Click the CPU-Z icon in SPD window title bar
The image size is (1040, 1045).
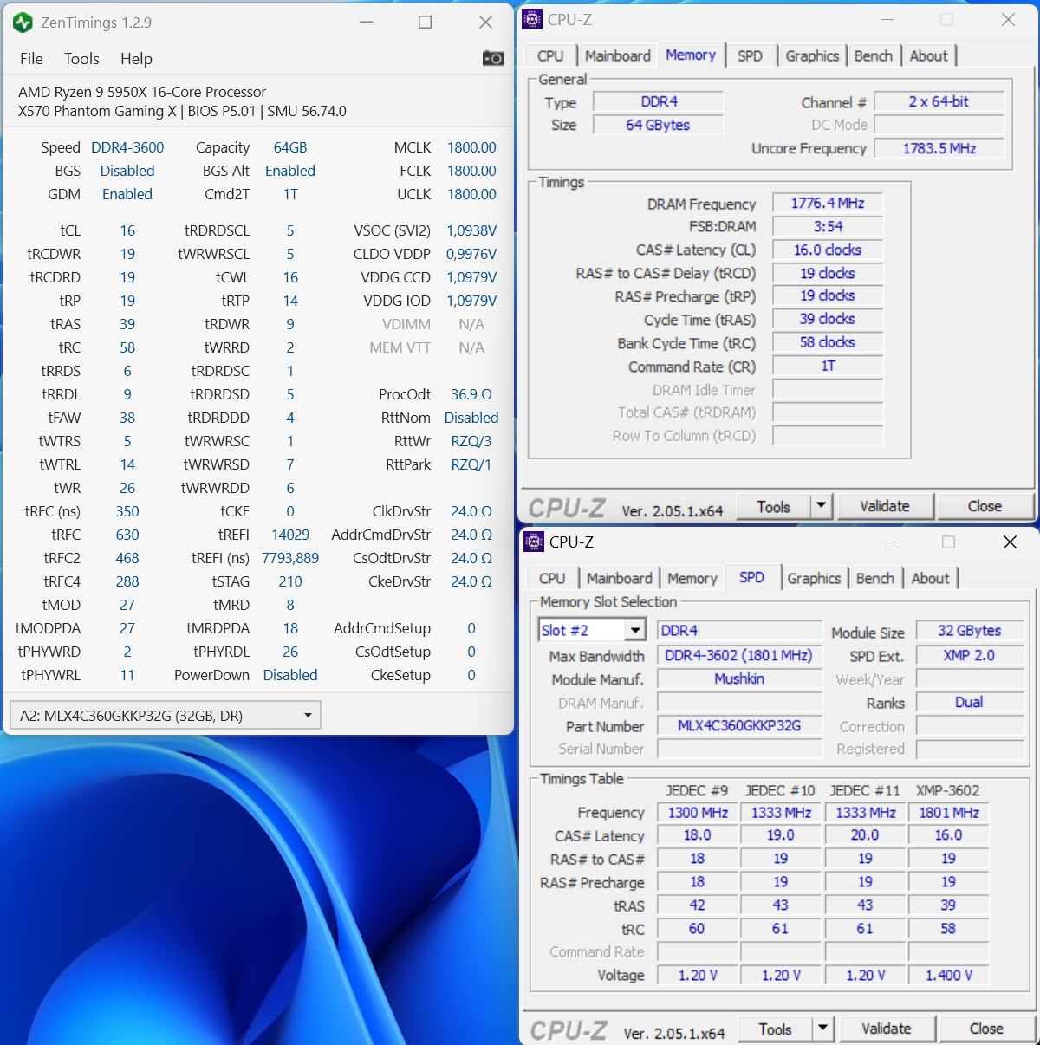pyautogui.click(x=535, y=542)
